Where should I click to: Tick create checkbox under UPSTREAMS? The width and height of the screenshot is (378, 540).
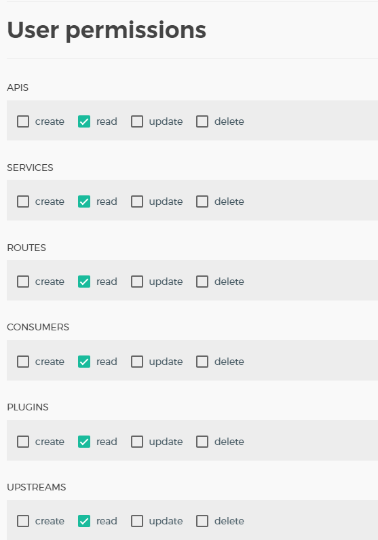(x=23, y=521)
